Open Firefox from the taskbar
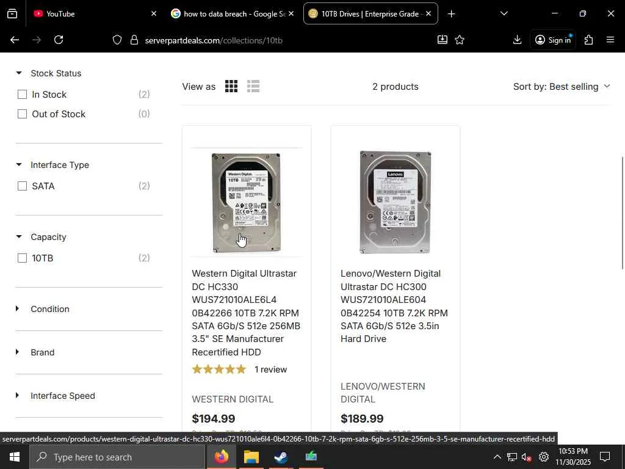 [222, 457]
